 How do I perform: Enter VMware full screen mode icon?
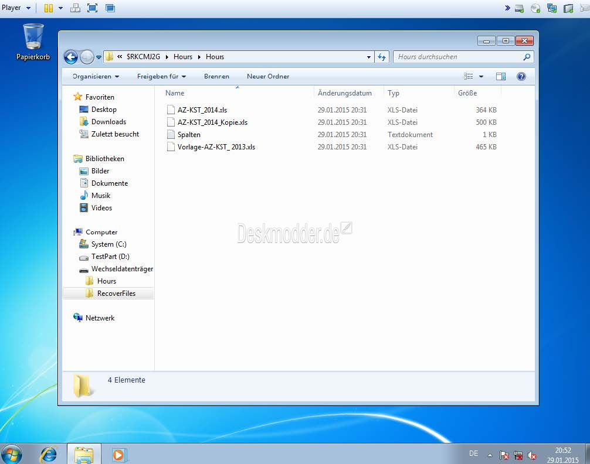pos(92,8)
